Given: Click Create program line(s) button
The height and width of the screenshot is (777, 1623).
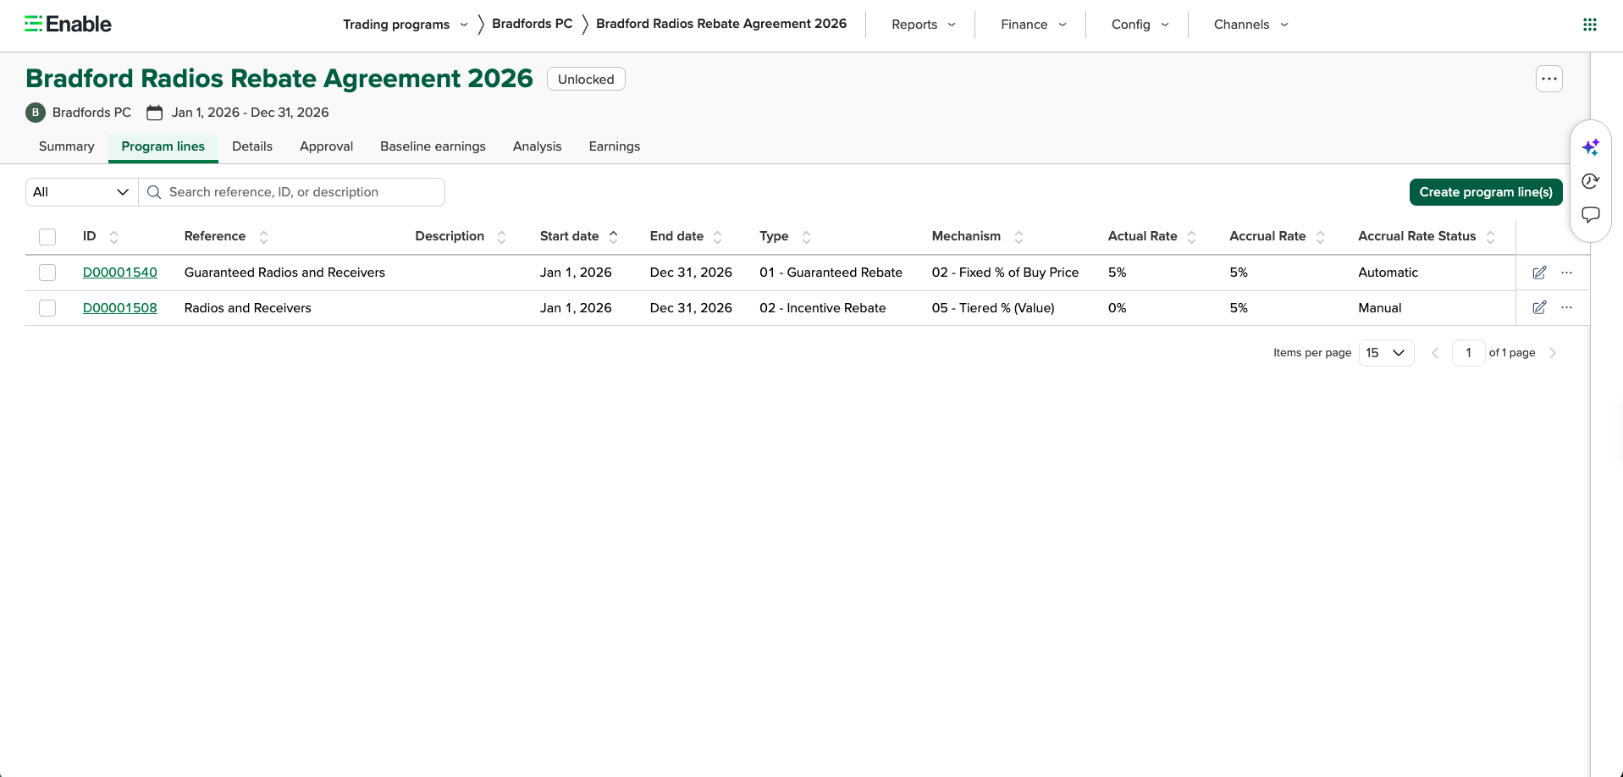Looking at the screenshot, I should (1486, 192).
